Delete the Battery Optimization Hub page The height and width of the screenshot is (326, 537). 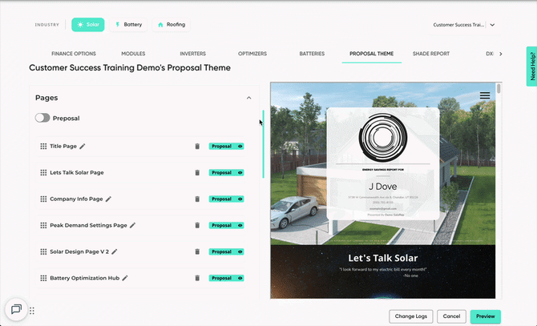coord(197,278)
